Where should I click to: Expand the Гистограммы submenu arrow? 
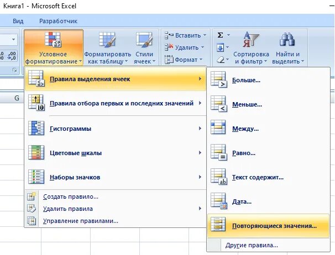(200, 128)
